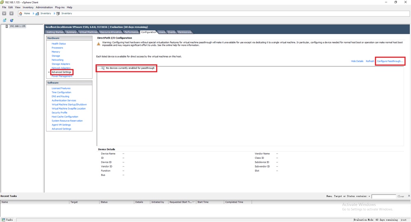Open Health Status under Hardware

pos(59,44)
